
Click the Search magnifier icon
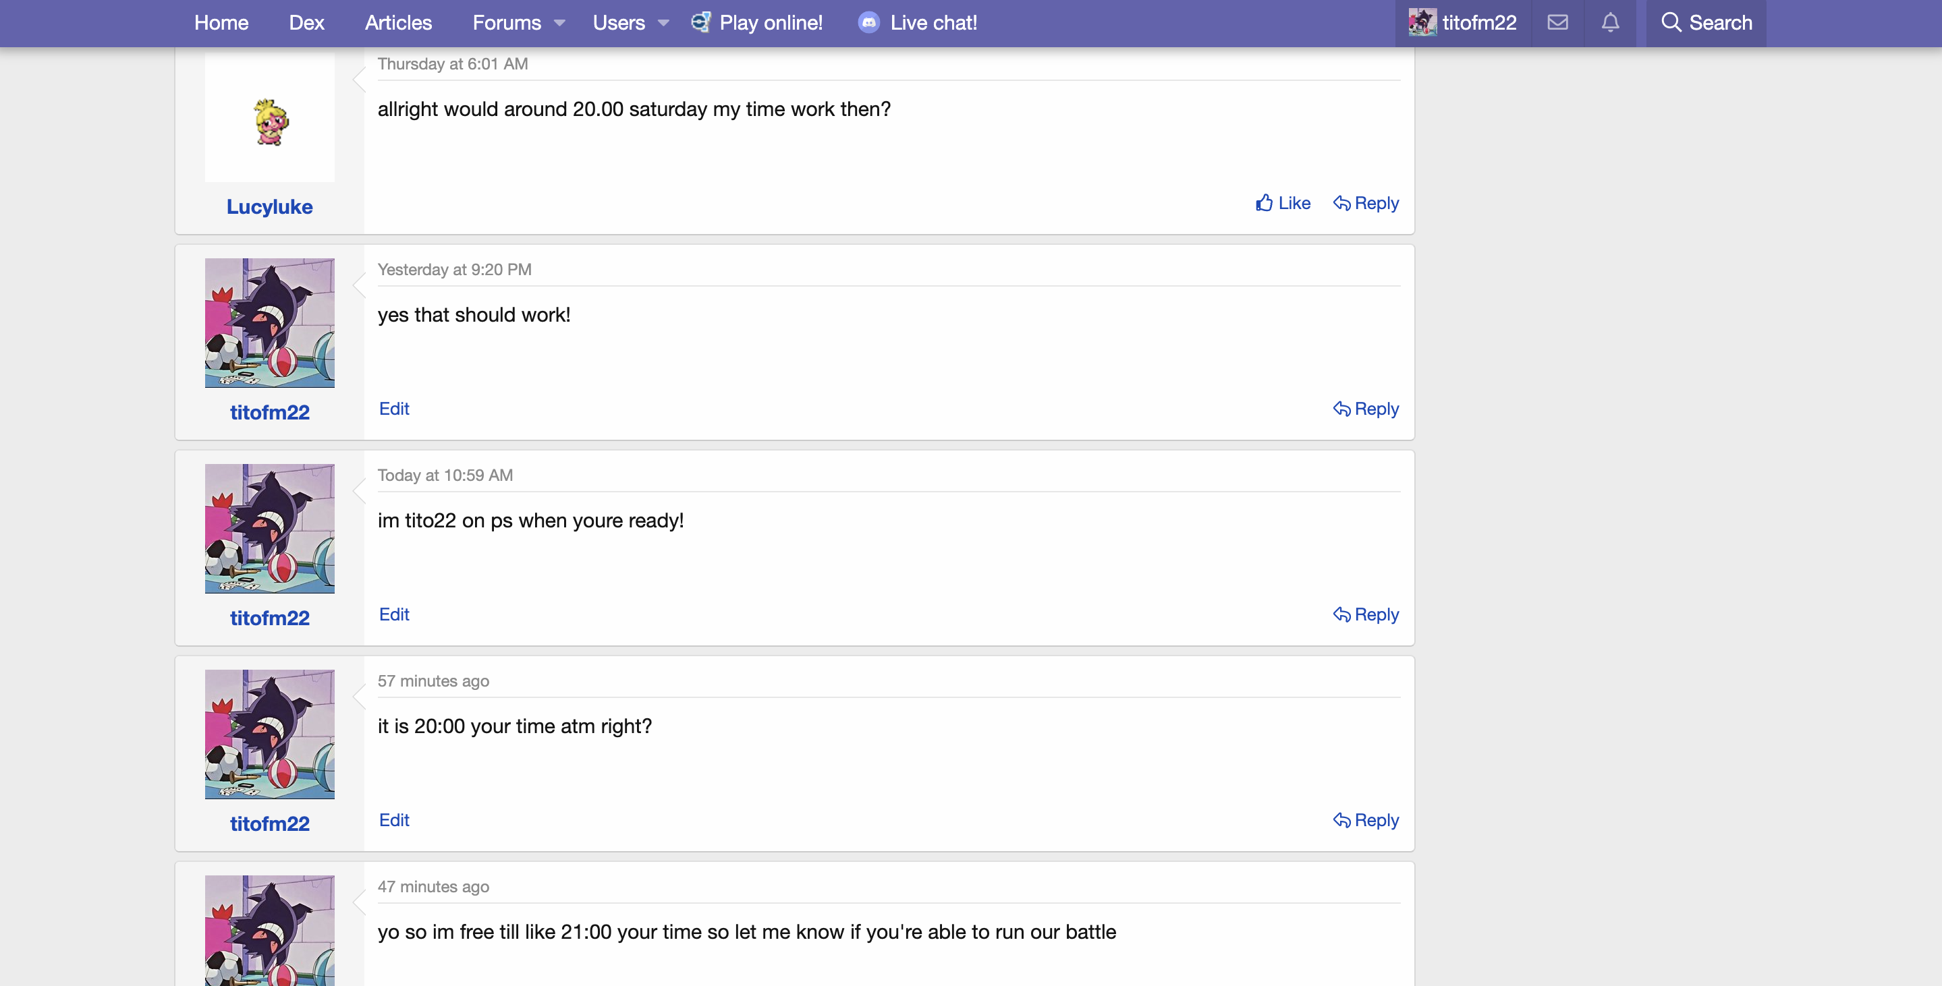click(1671, 23)
